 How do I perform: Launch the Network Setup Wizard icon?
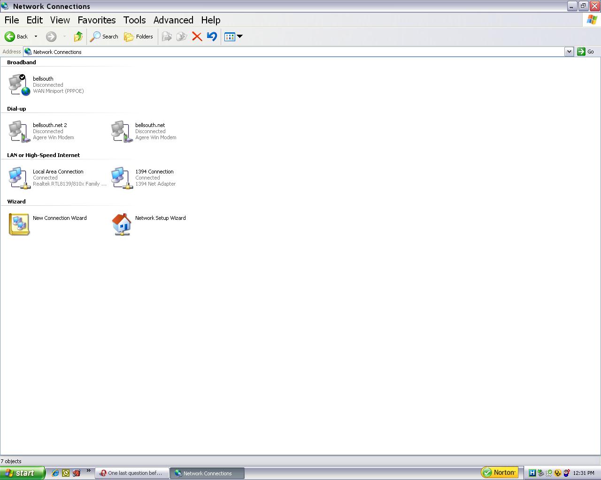click(122, 224)
